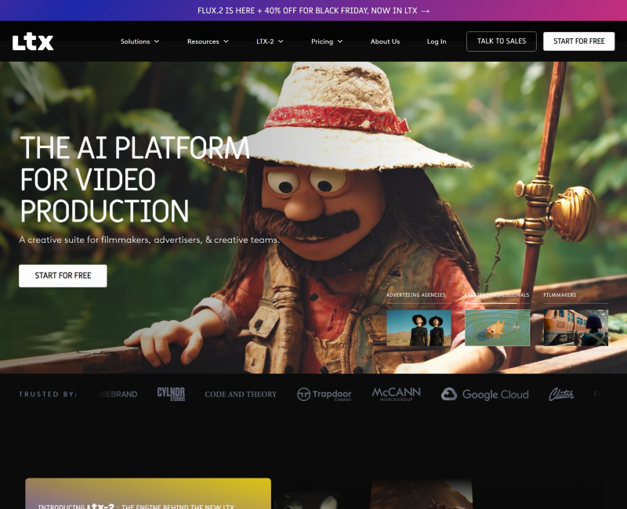
Task: Click Start for Free in the header
Action: [578, 42]
